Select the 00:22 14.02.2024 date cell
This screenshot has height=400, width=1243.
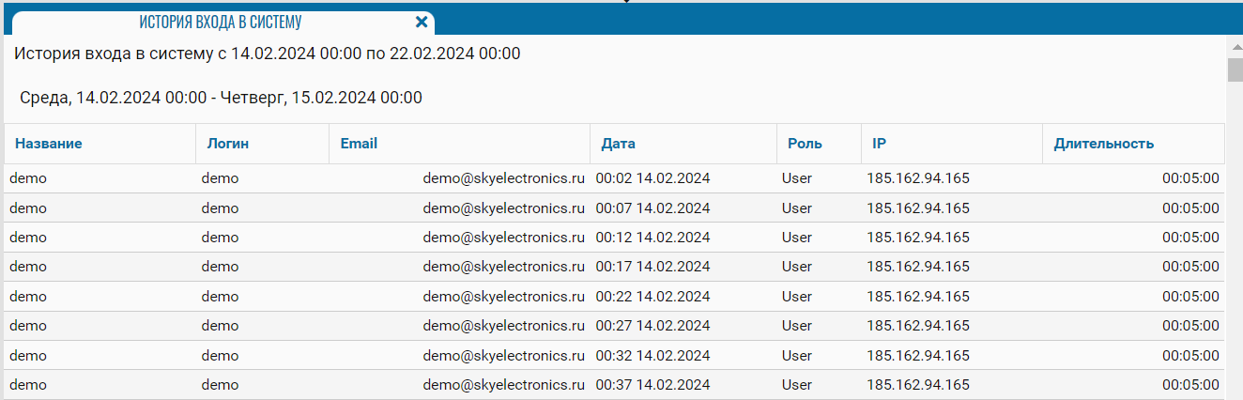pyautogui.click(x=652, y=296)
